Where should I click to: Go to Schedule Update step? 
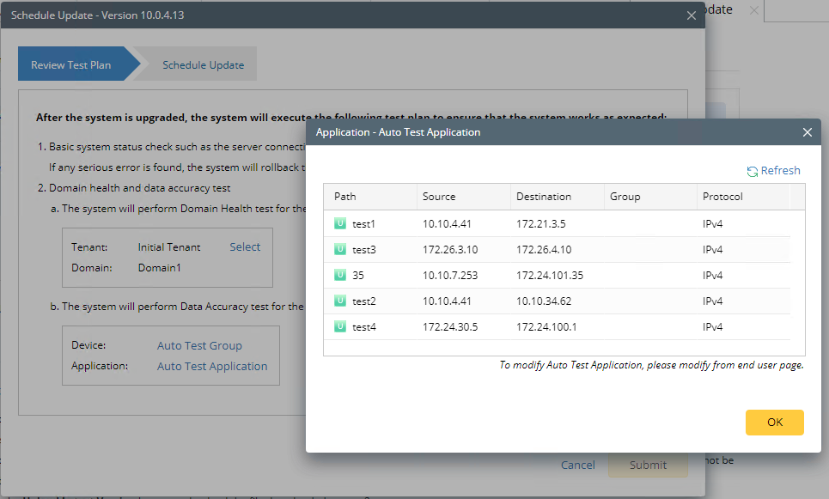point(203,65)
